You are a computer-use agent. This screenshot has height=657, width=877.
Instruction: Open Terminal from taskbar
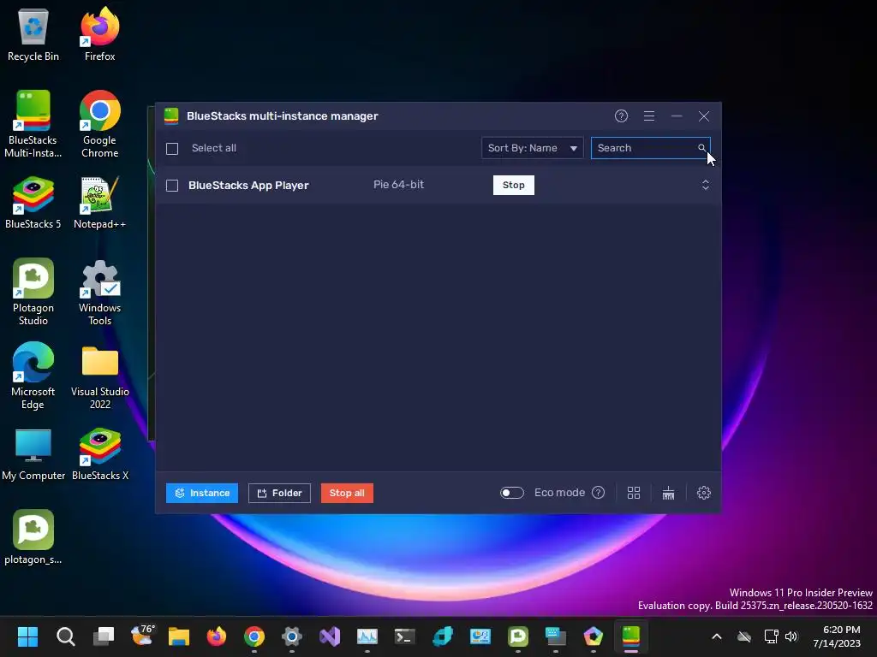tap(404, 636)
